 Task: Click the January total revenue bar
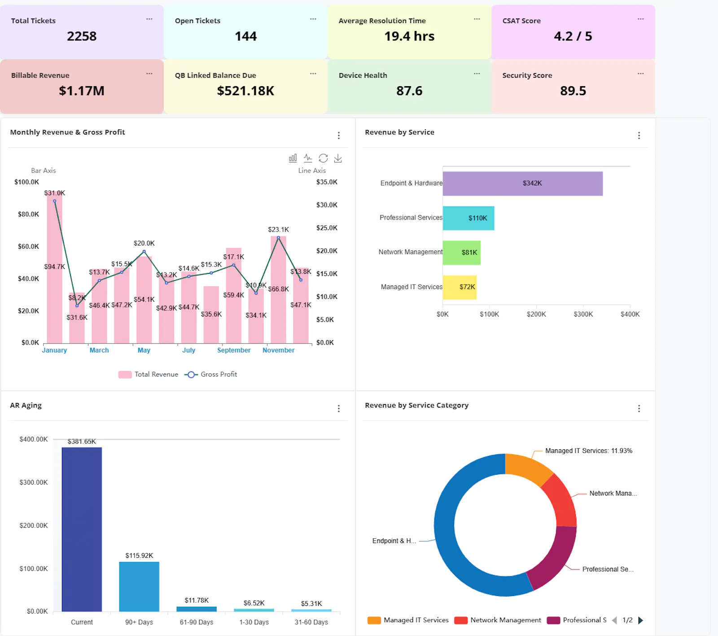(55, 268)
